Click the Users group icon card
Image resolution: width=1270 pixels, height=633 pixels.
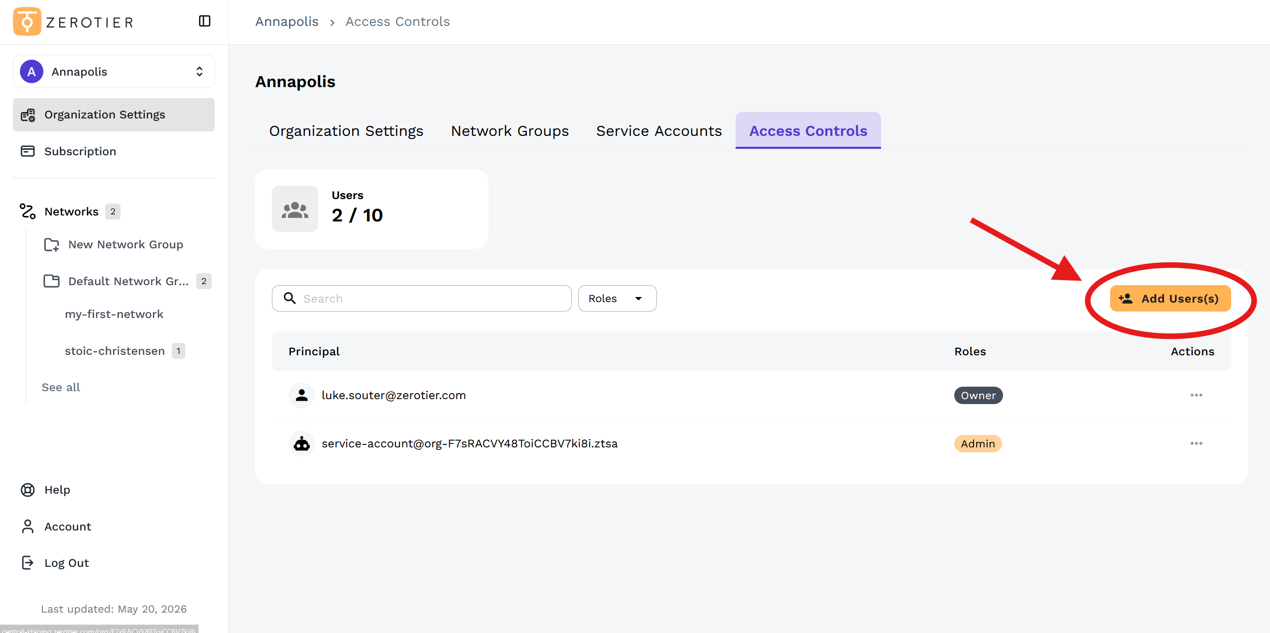point(295,209)
